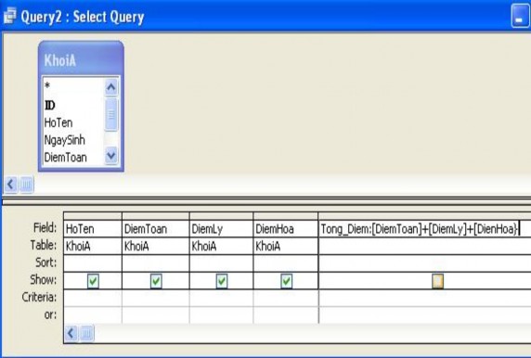Uncheck Show box for DiemToan column
The height and width of the screenshot is (358, 531).
pyautogui.click(x=156, y=281)
